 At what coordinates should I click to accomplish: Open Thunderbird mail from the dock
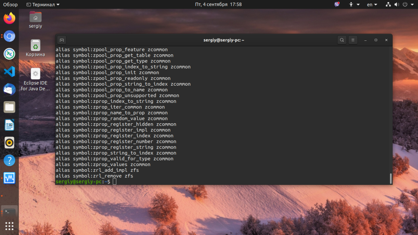click(9, 89)
